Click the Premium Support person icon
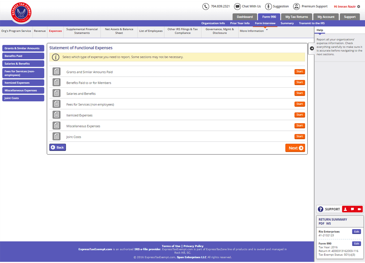This screenshot has width=365, height=263. 296,6
